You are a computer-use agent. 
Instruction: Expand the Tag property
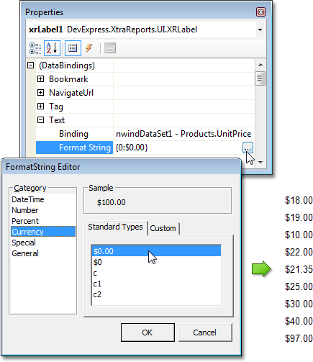click(x=41, y=107)
